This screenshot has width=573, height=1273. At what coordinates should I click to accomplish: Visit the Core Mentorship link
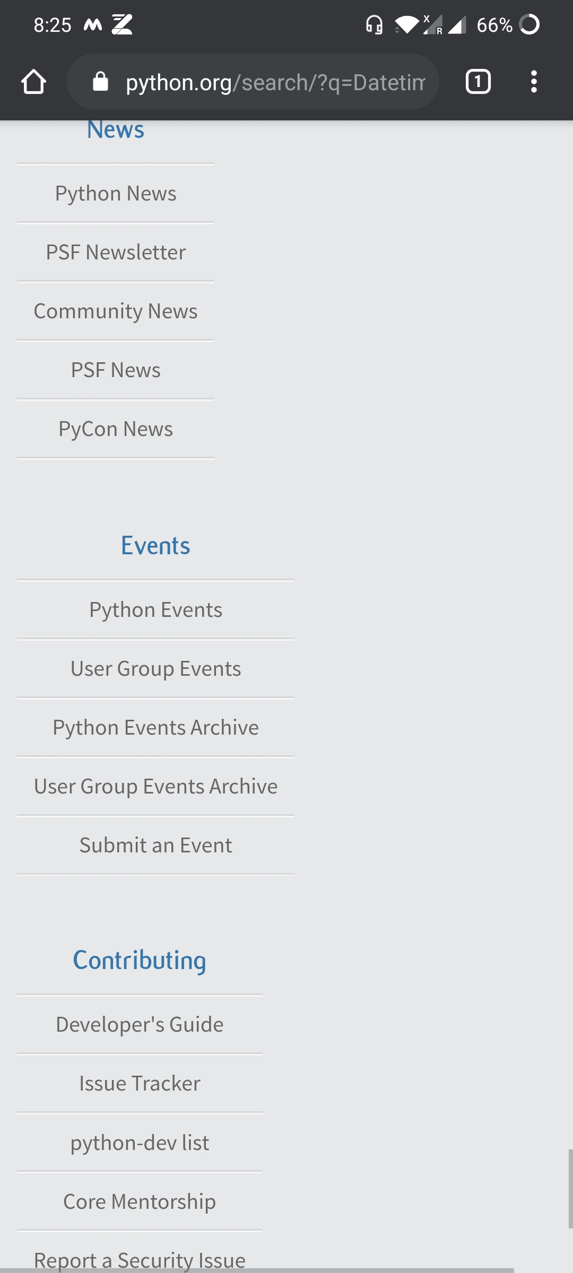coord(140,1202)
